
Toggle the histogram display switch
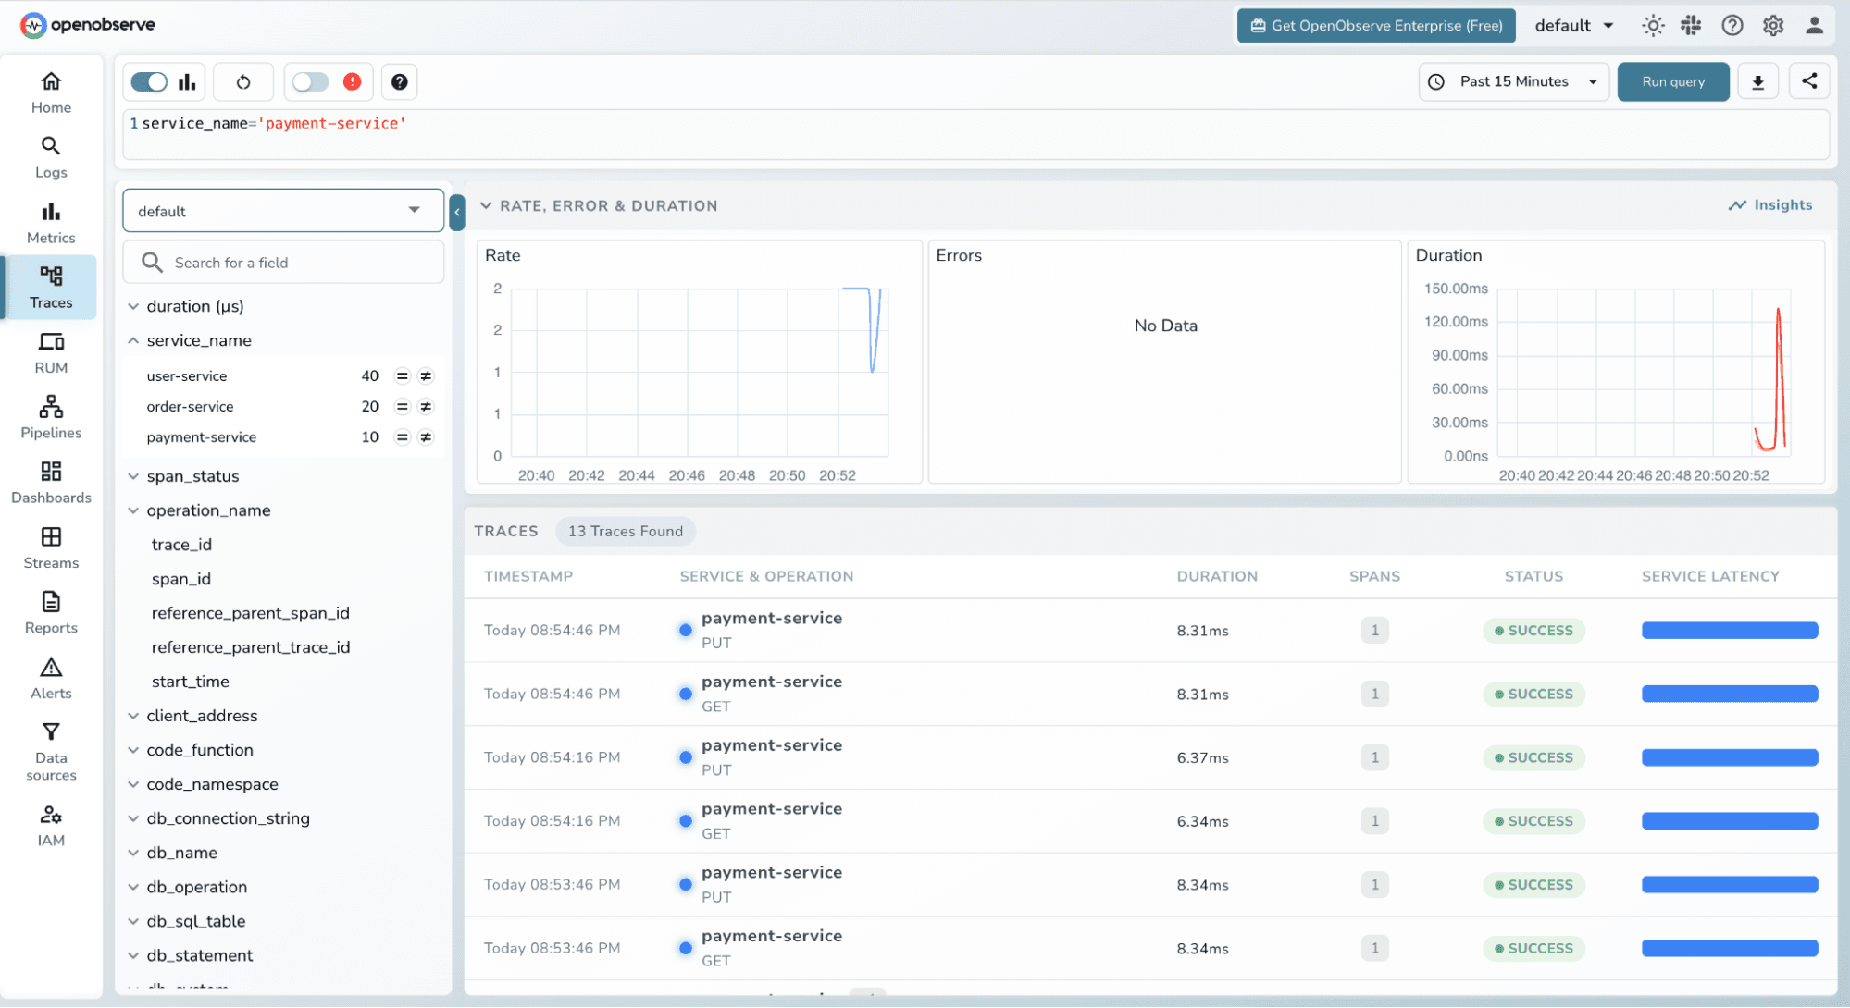[149, 81]
